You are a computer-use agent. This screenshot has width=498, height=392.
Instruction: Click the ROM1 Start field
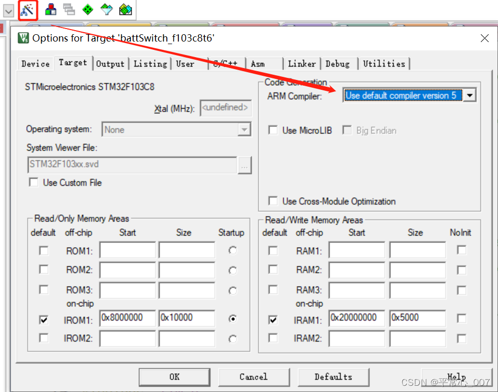point(127,250)
